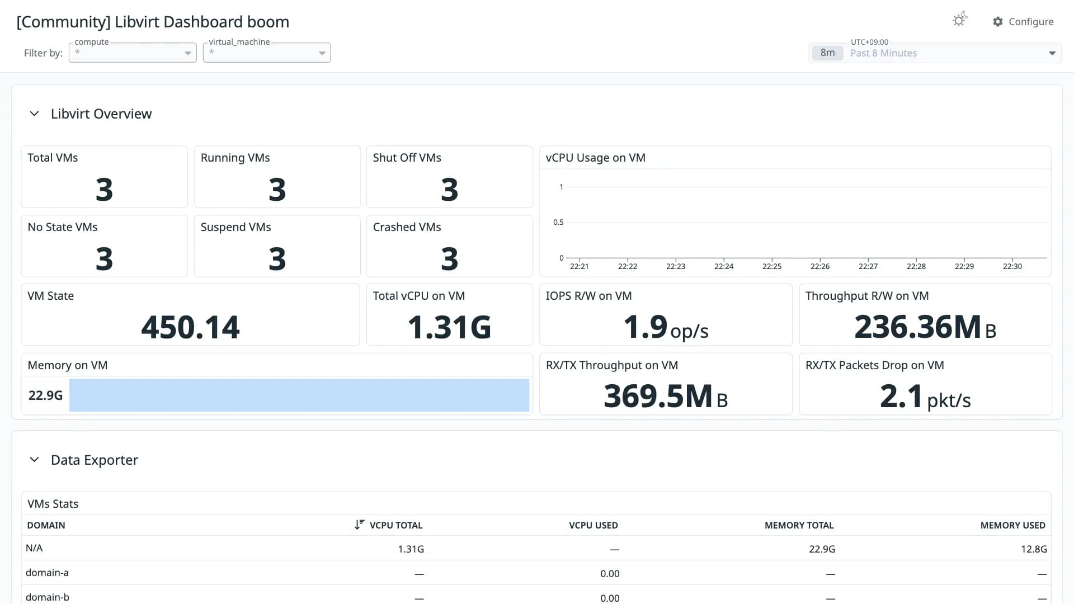Select the Shut Off VMs widget value
The height and width of the screenshot is (604, 1074).
(449, 190)
